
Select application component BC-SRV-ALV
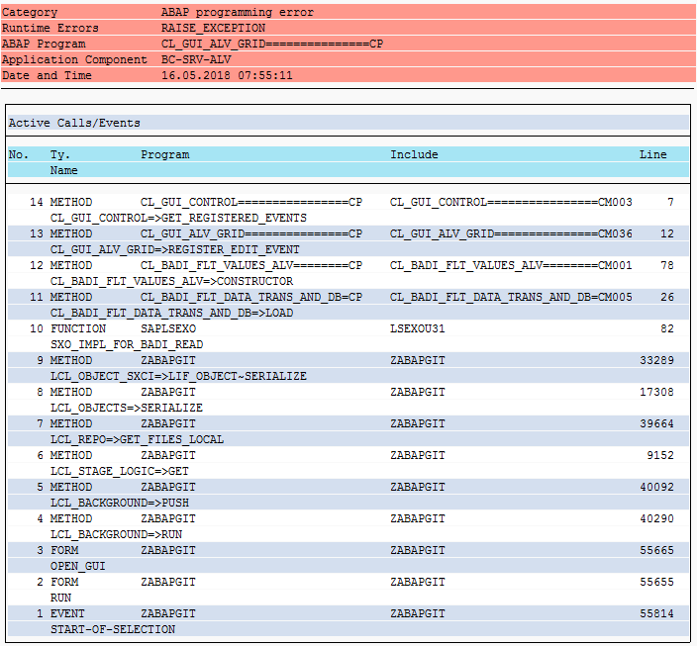(x=196, y=59)
